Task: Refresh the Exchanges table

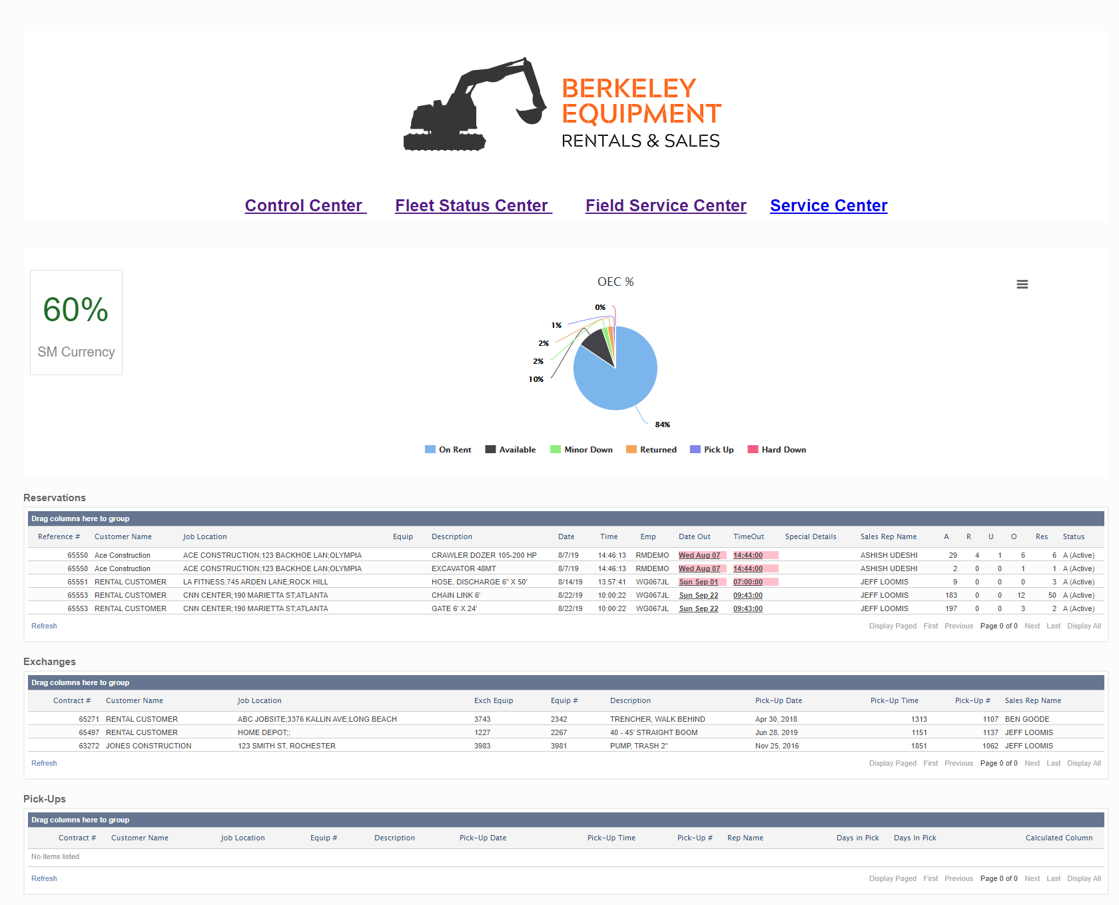Action: click(44, 763)
